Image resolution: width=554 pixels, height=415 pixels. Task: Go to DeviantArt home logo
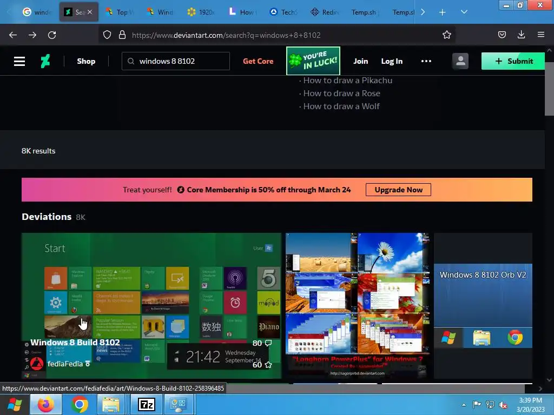[x=45, y=62]
